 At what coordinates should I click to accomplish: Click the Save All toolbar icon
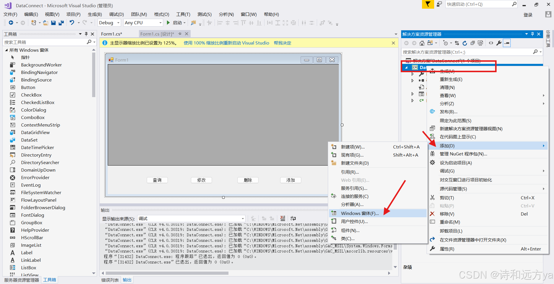click(x=61, y=23)
